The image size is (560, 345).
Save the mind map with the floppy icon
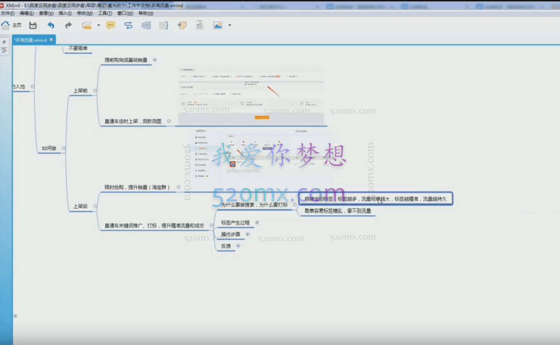[33, 26]
